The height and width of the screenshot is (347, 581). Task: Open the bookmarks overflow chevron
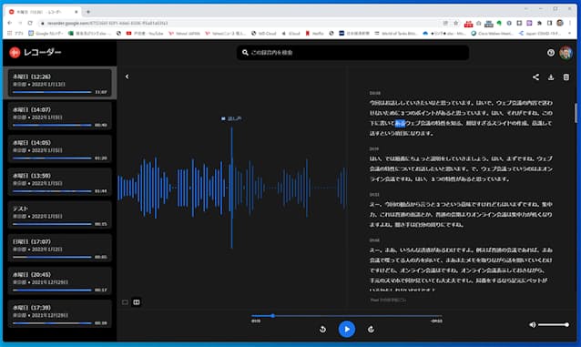pyautogui.click(x=570, y=34)
